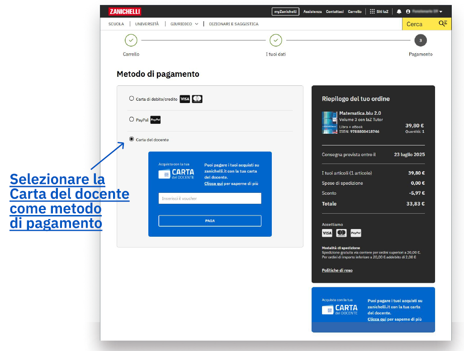Click the myZanichelli button
This screenshot has width=464, height=351.
click(x=285, y=12)
